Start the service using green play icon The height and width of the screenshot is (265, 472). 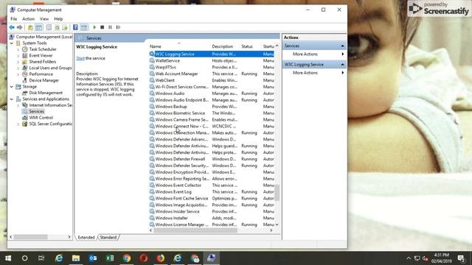[x=94, y=27]
